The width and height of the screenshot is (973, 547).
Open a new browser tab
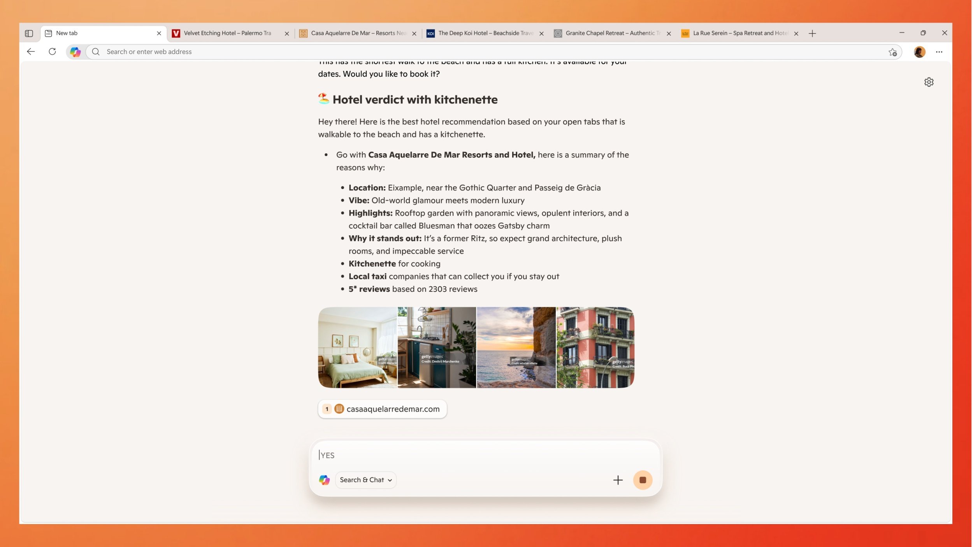[x=812, y=33]
